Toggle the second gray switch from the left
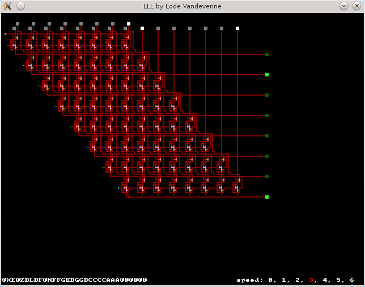Viewport: 365px width, 287px height. click(33, 24)
